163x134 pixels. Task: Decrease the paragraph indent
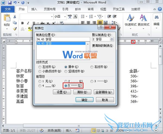pos(109,16)
